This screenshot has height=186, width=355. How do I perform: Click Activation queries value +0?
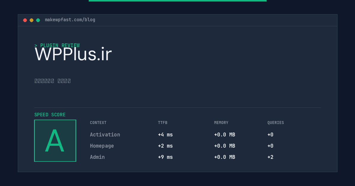pos(270,135)
